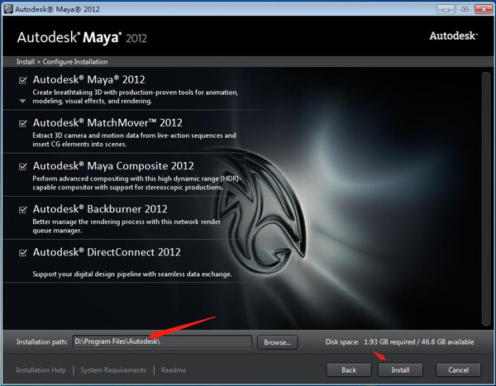Toggle the Autodesk MatchMover 2012 checkbox
Screen dimensions: 496x386
pyautogui.click(x=23, y=123)
